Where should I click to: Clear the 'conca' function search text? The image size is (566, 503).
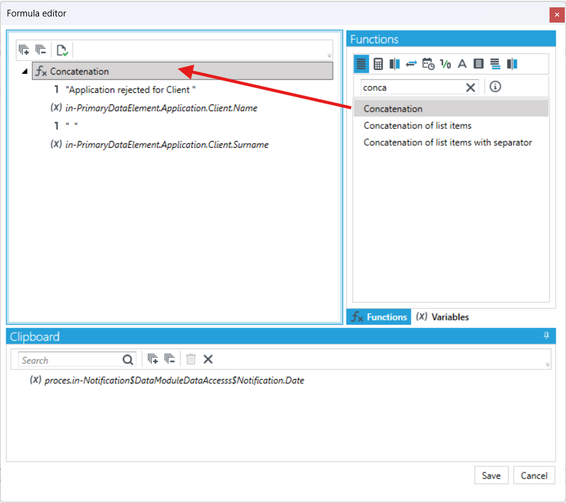point(470,87)
